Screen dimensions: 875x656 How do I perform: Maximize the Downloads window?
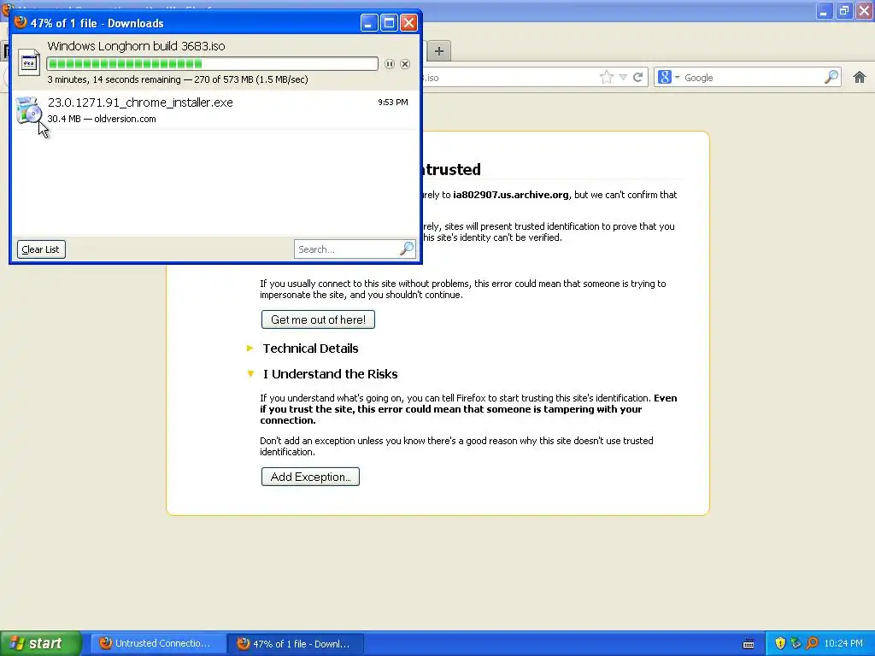(389, 23)
